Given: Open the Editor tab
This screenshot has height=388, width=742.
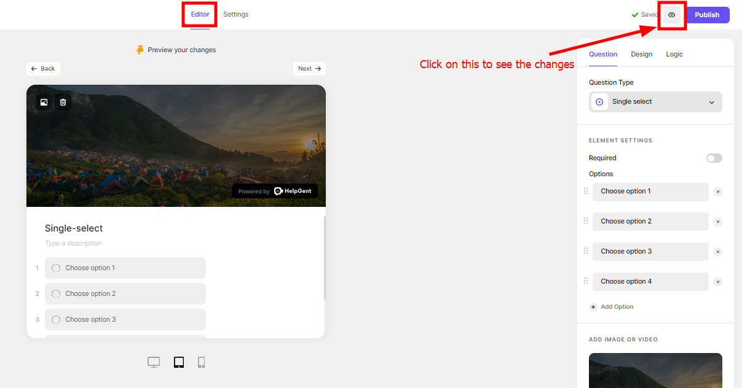Looking at the screenshot, I should 200,14.
